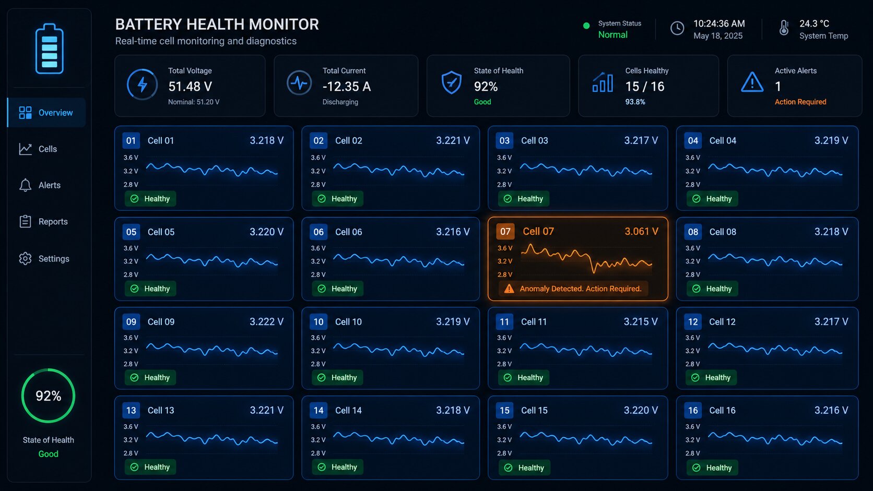Click the green check icon on Cell 08

pyautogui.click(x=697, y=289)
